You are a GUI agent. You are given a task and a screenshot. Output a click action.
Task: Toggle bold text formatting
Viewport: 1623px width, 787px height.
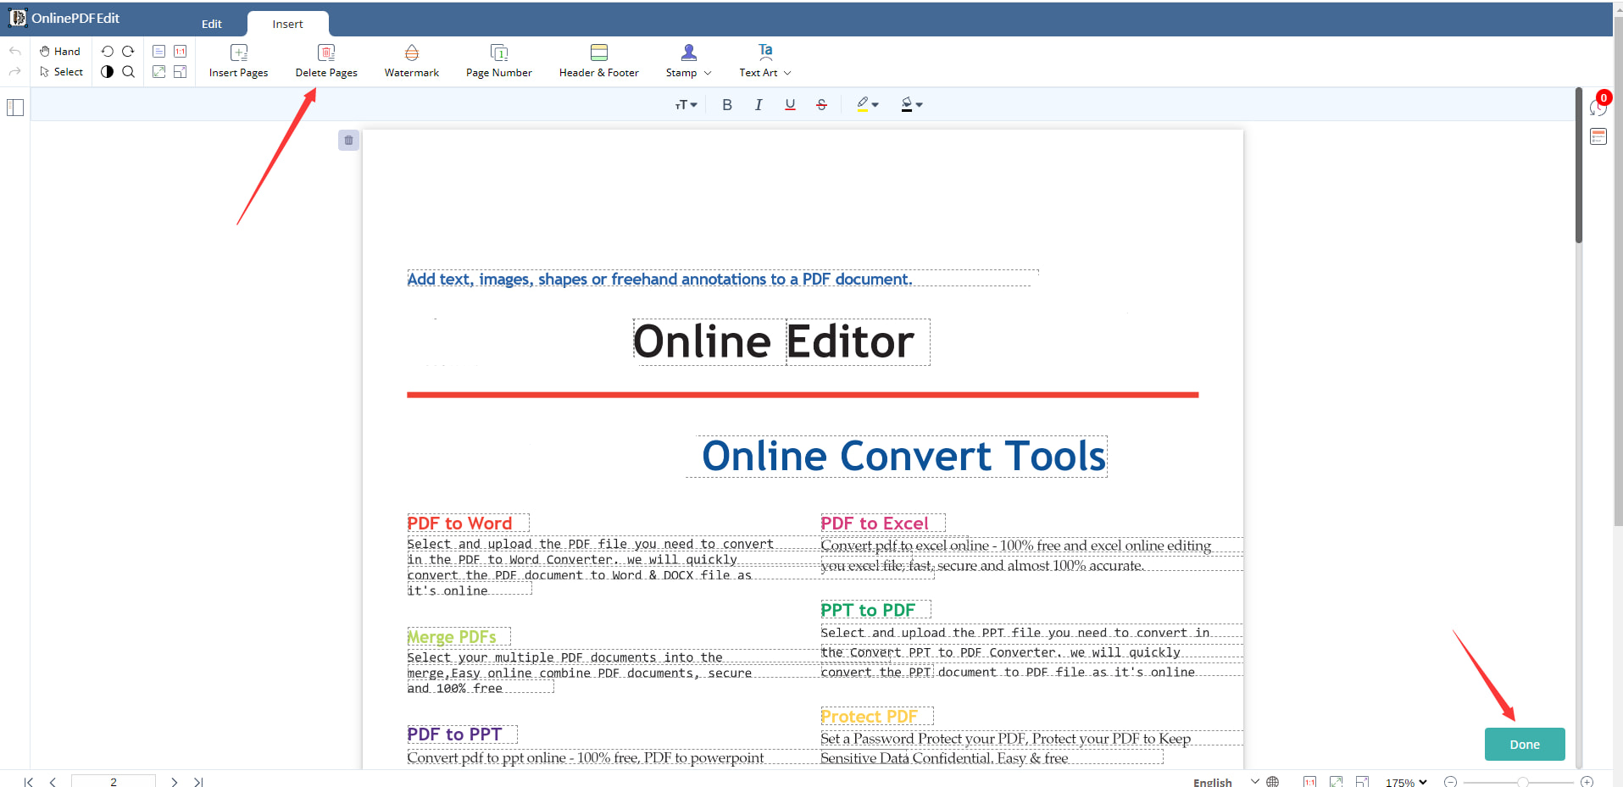pos(726,105)
